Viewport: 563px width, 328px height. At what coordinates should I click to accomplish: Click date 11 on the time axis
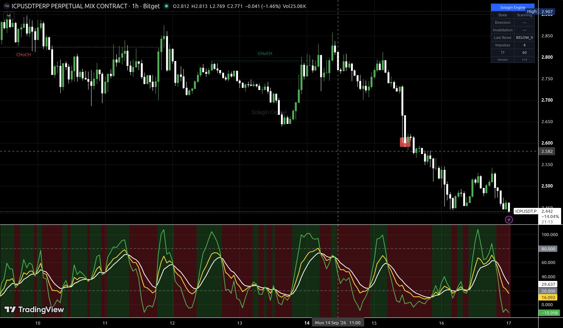pos(105,323)
